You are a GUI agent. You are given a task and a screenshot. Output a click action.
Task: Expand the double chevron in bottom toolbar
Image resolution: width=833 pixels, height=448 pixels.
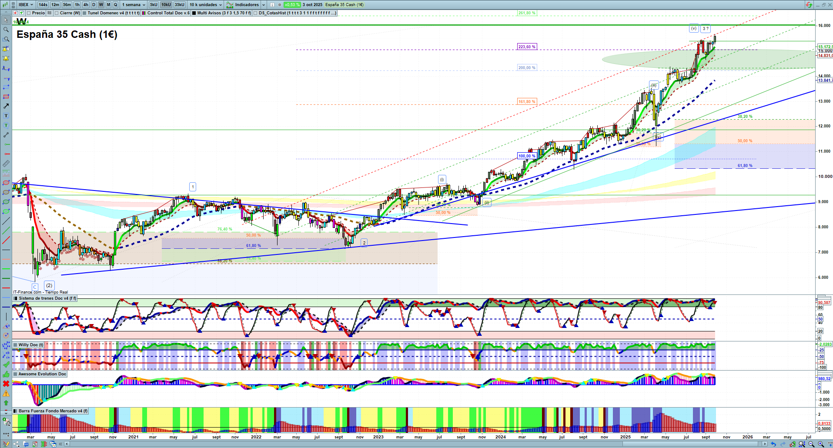tap(61, 444)
